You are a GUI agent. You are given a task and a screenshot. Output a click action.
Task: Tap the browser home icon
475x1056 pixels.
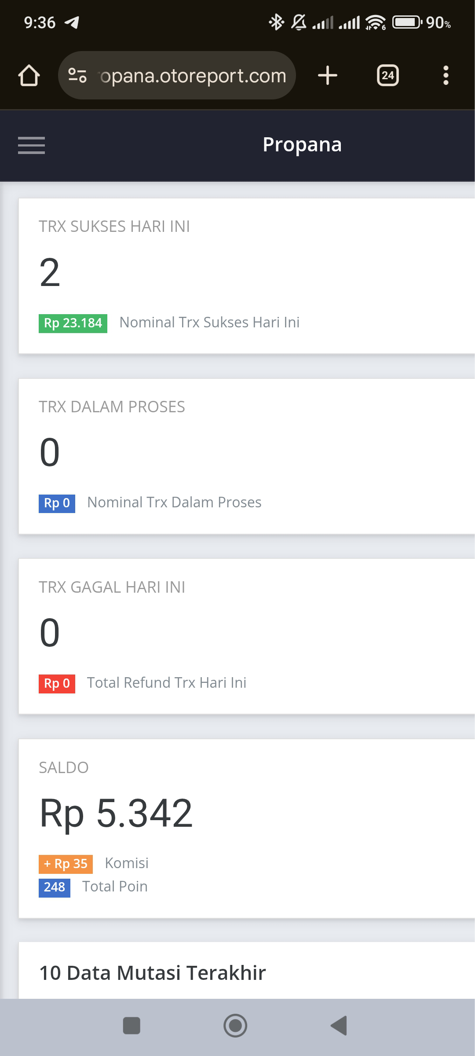pyautogui.click(x=29, y=75)
